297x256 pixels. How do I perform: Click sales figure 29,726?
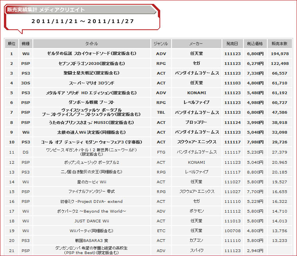280,142
